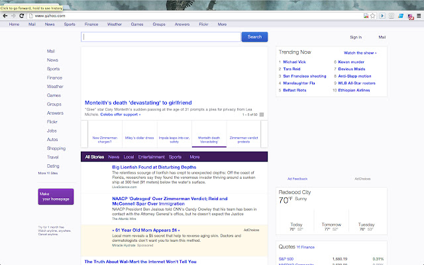The image size is (424, 265).
Task: Open Shopping in the left sidebar
Action: click(x=56, y=148)
